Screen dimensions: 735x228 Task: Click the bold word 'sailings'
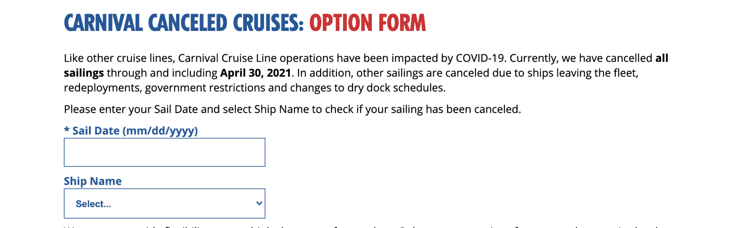click(x=84, y=73)
